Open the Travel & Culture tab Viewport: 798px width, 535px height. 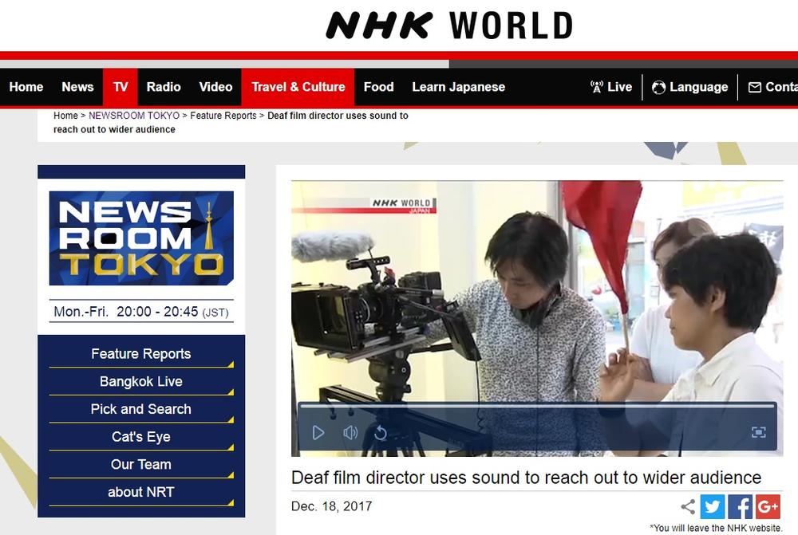(x=298, y=87)
